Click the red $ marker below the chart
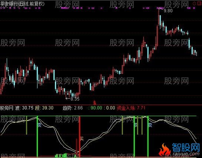 tap(95, 102)
